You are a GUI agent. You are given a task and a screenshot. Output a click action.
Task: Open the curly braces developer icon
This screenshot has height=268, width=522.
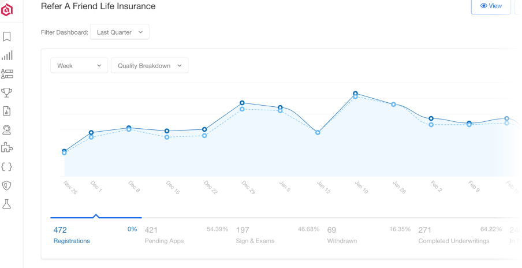[7, 166]
